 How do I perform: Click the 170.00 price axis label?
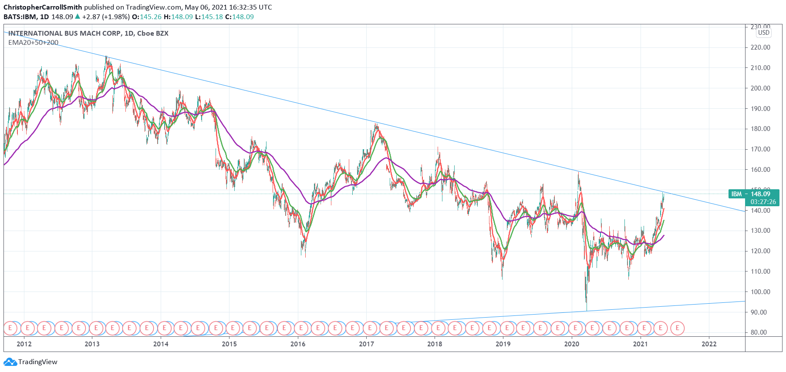(x=760, y=149)
